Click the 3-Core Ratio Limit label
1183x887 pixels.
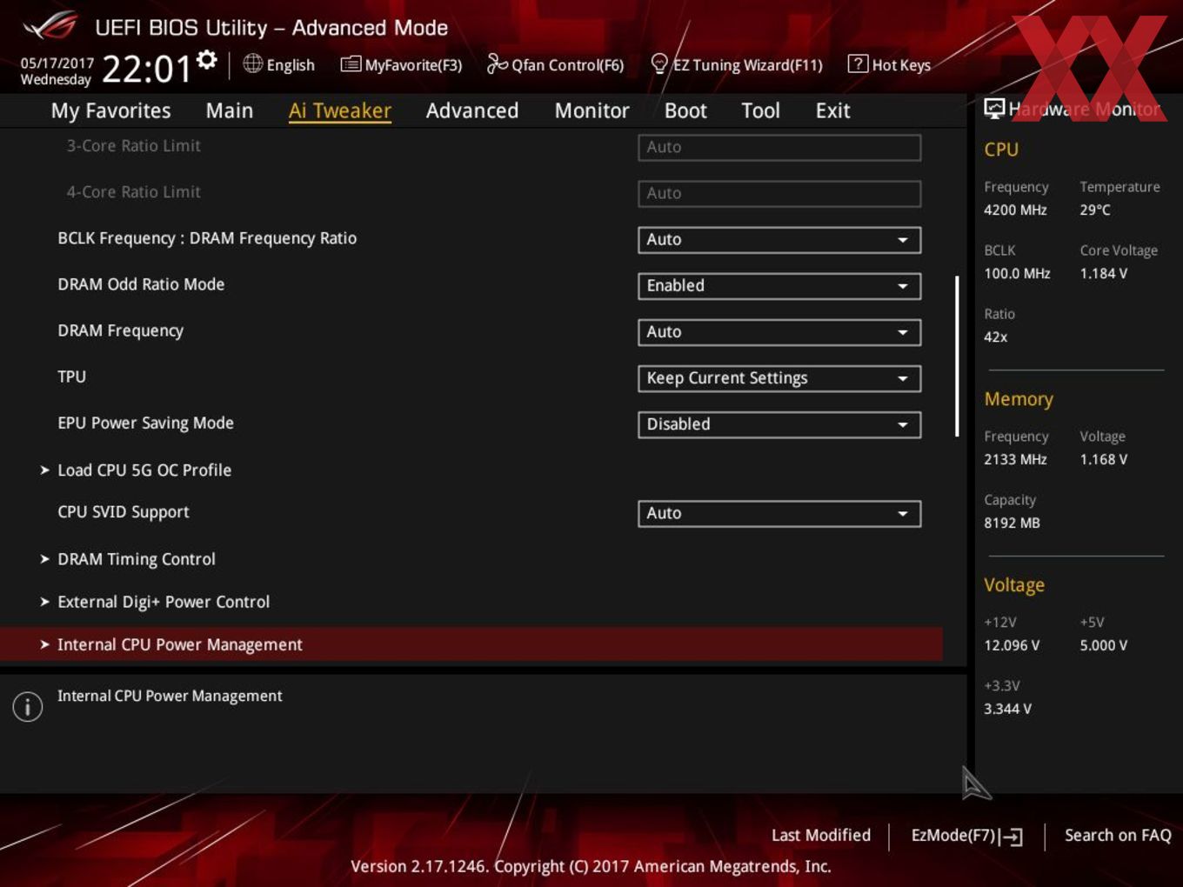click(134, 146)
